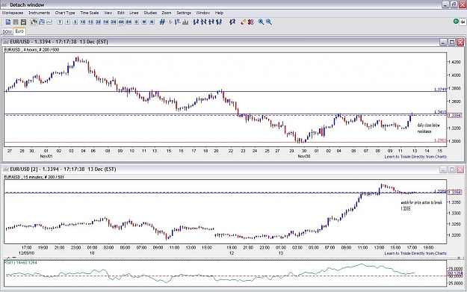Click the 'EUR/USD, 4 hours' chart label
Viewport: 467px width, 292px height.
[x=31, y=50]
